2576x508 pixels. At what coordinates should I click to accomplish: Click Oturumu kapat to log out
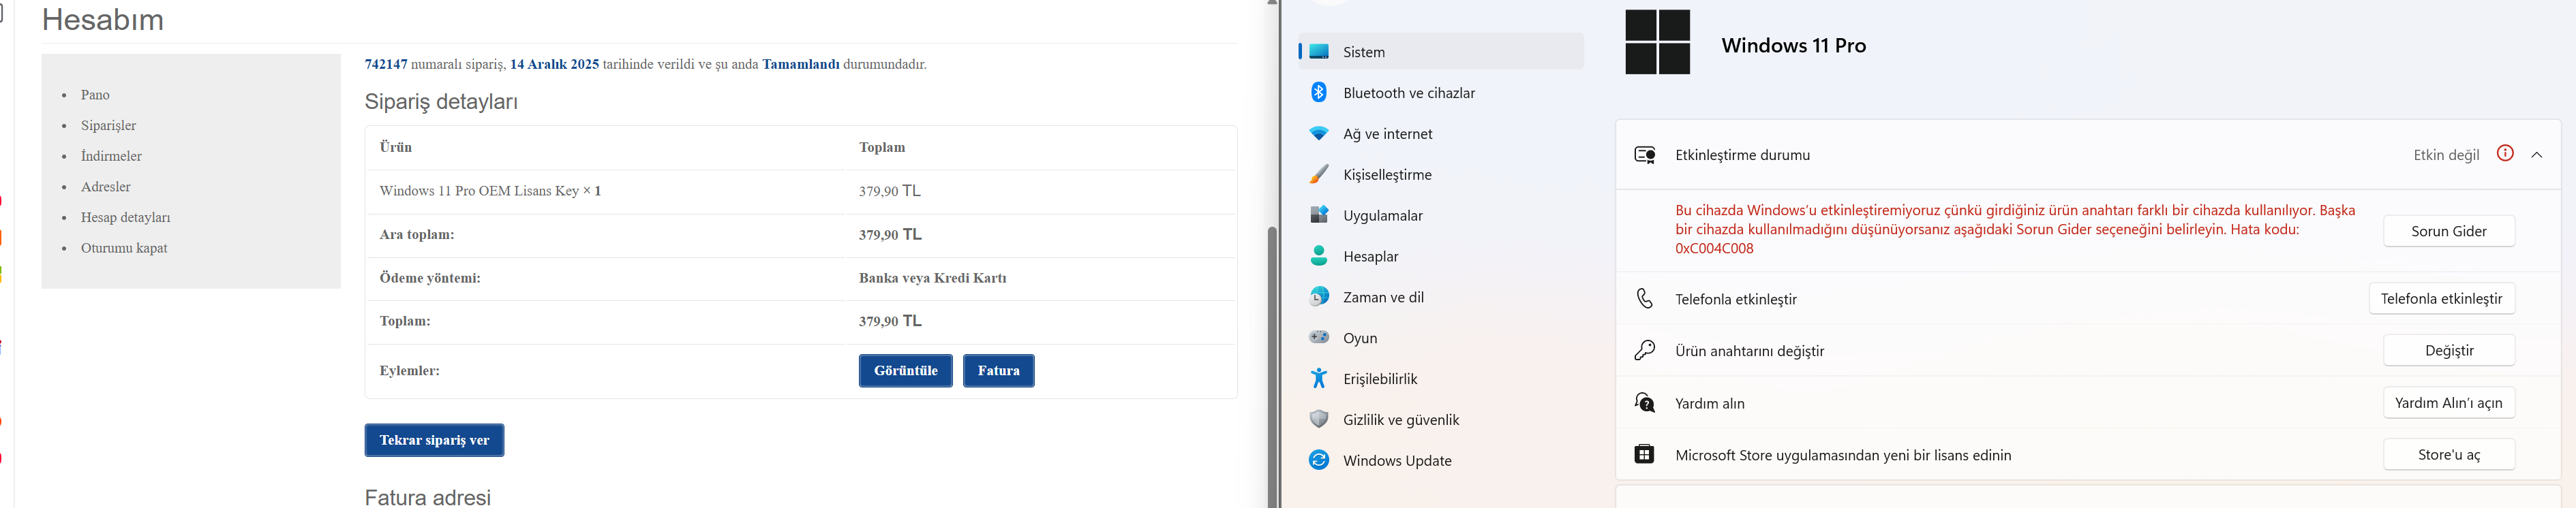tap(124, 247)
